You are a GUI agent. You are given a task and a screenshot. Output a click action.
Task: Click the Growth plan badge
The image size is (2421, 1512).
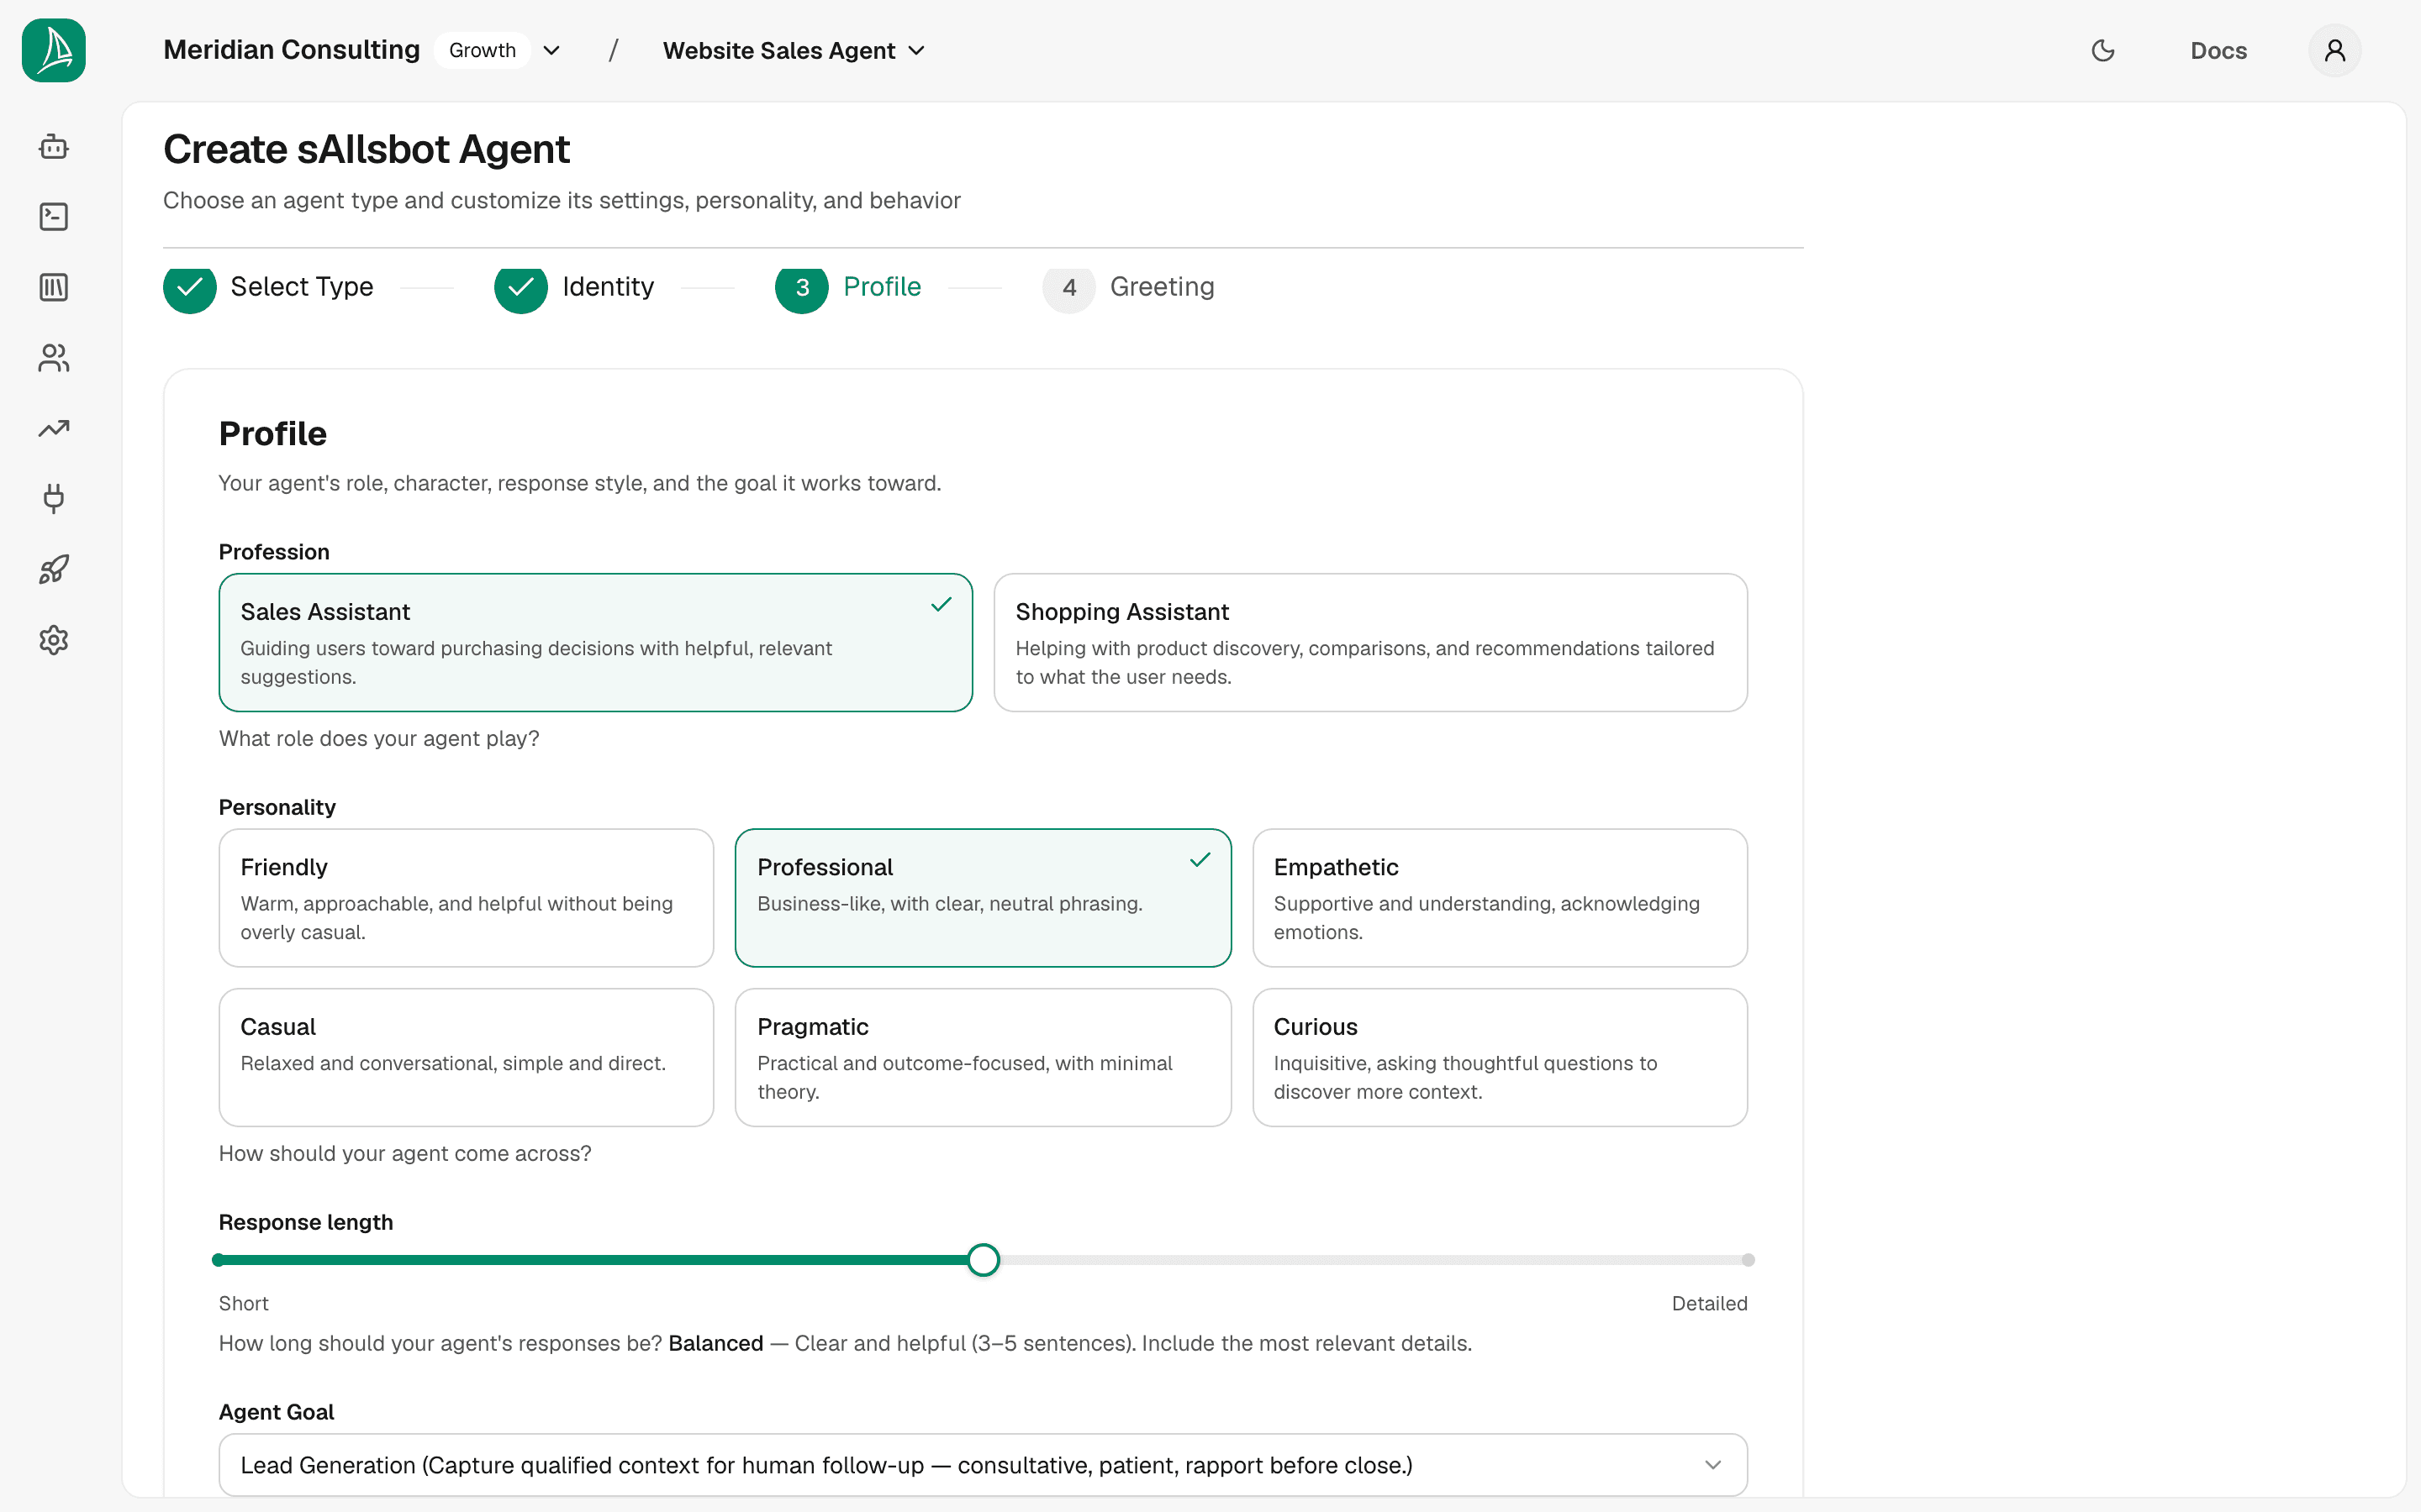click(483, 50)
